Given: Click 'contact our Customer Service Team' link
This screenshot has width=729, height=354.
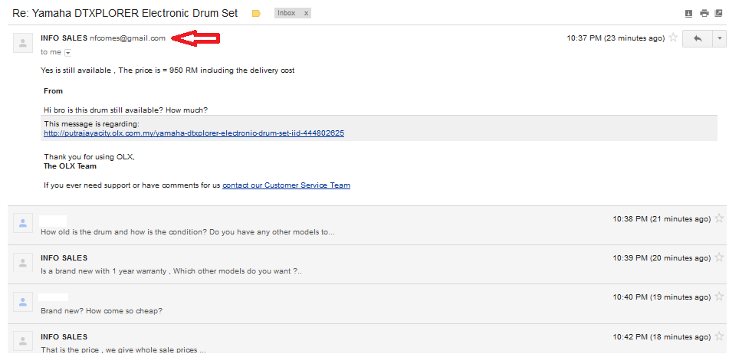Looking at the screenshot, I should 286,185.
